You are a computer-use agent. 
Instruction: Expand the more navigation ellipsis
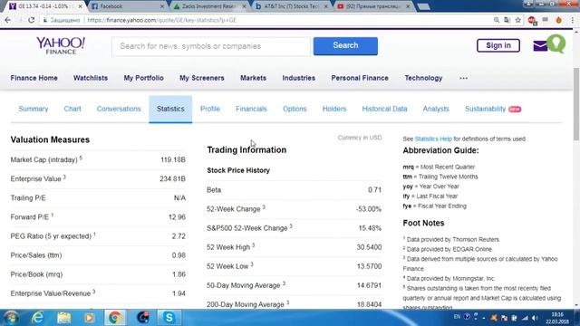tap(463, 78)
